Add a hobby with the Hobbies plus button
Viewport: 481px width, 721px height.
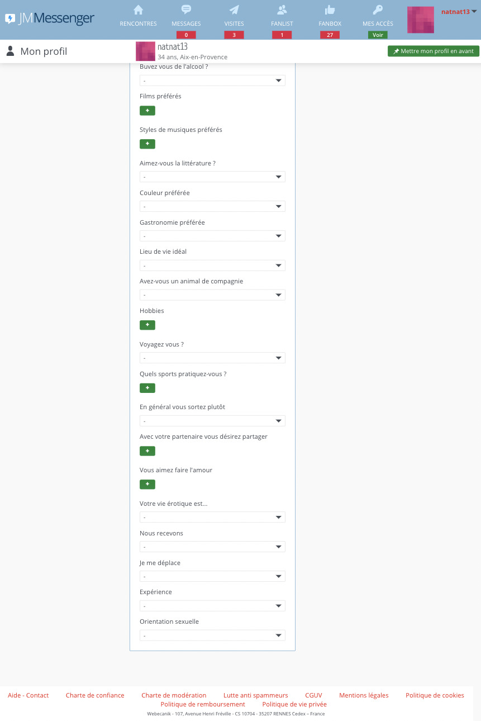(147, 325)
